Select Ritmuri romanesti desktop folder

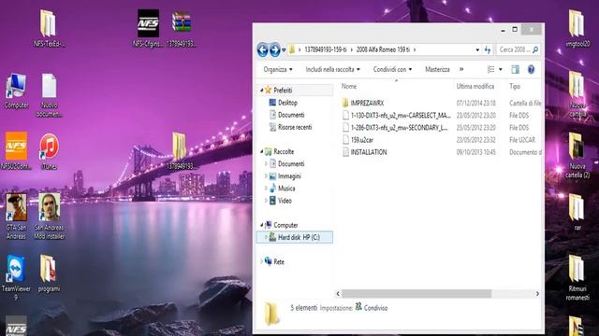pos(577,278)
